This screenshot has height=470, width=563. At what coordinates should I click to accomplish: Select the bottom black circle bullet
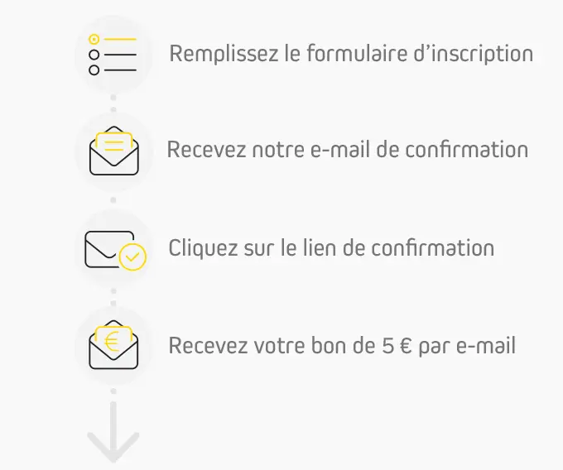[x=94, y=70]
